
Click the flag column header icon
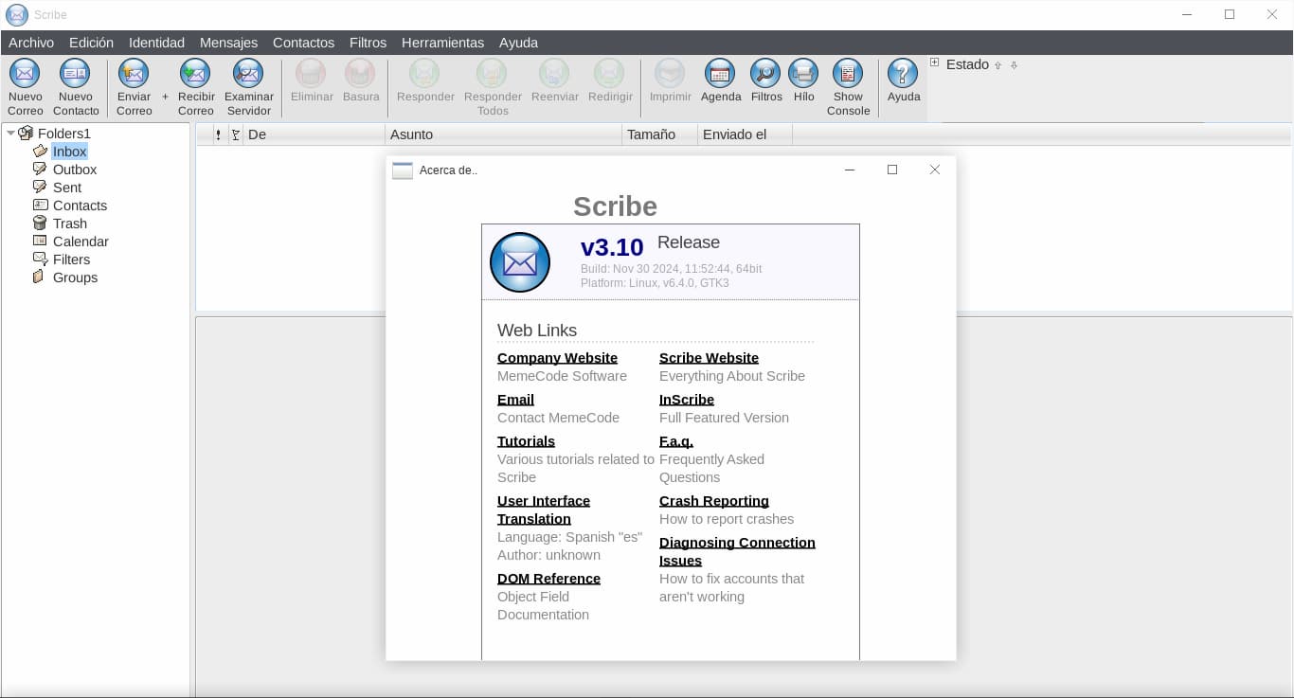pos(235,134)
